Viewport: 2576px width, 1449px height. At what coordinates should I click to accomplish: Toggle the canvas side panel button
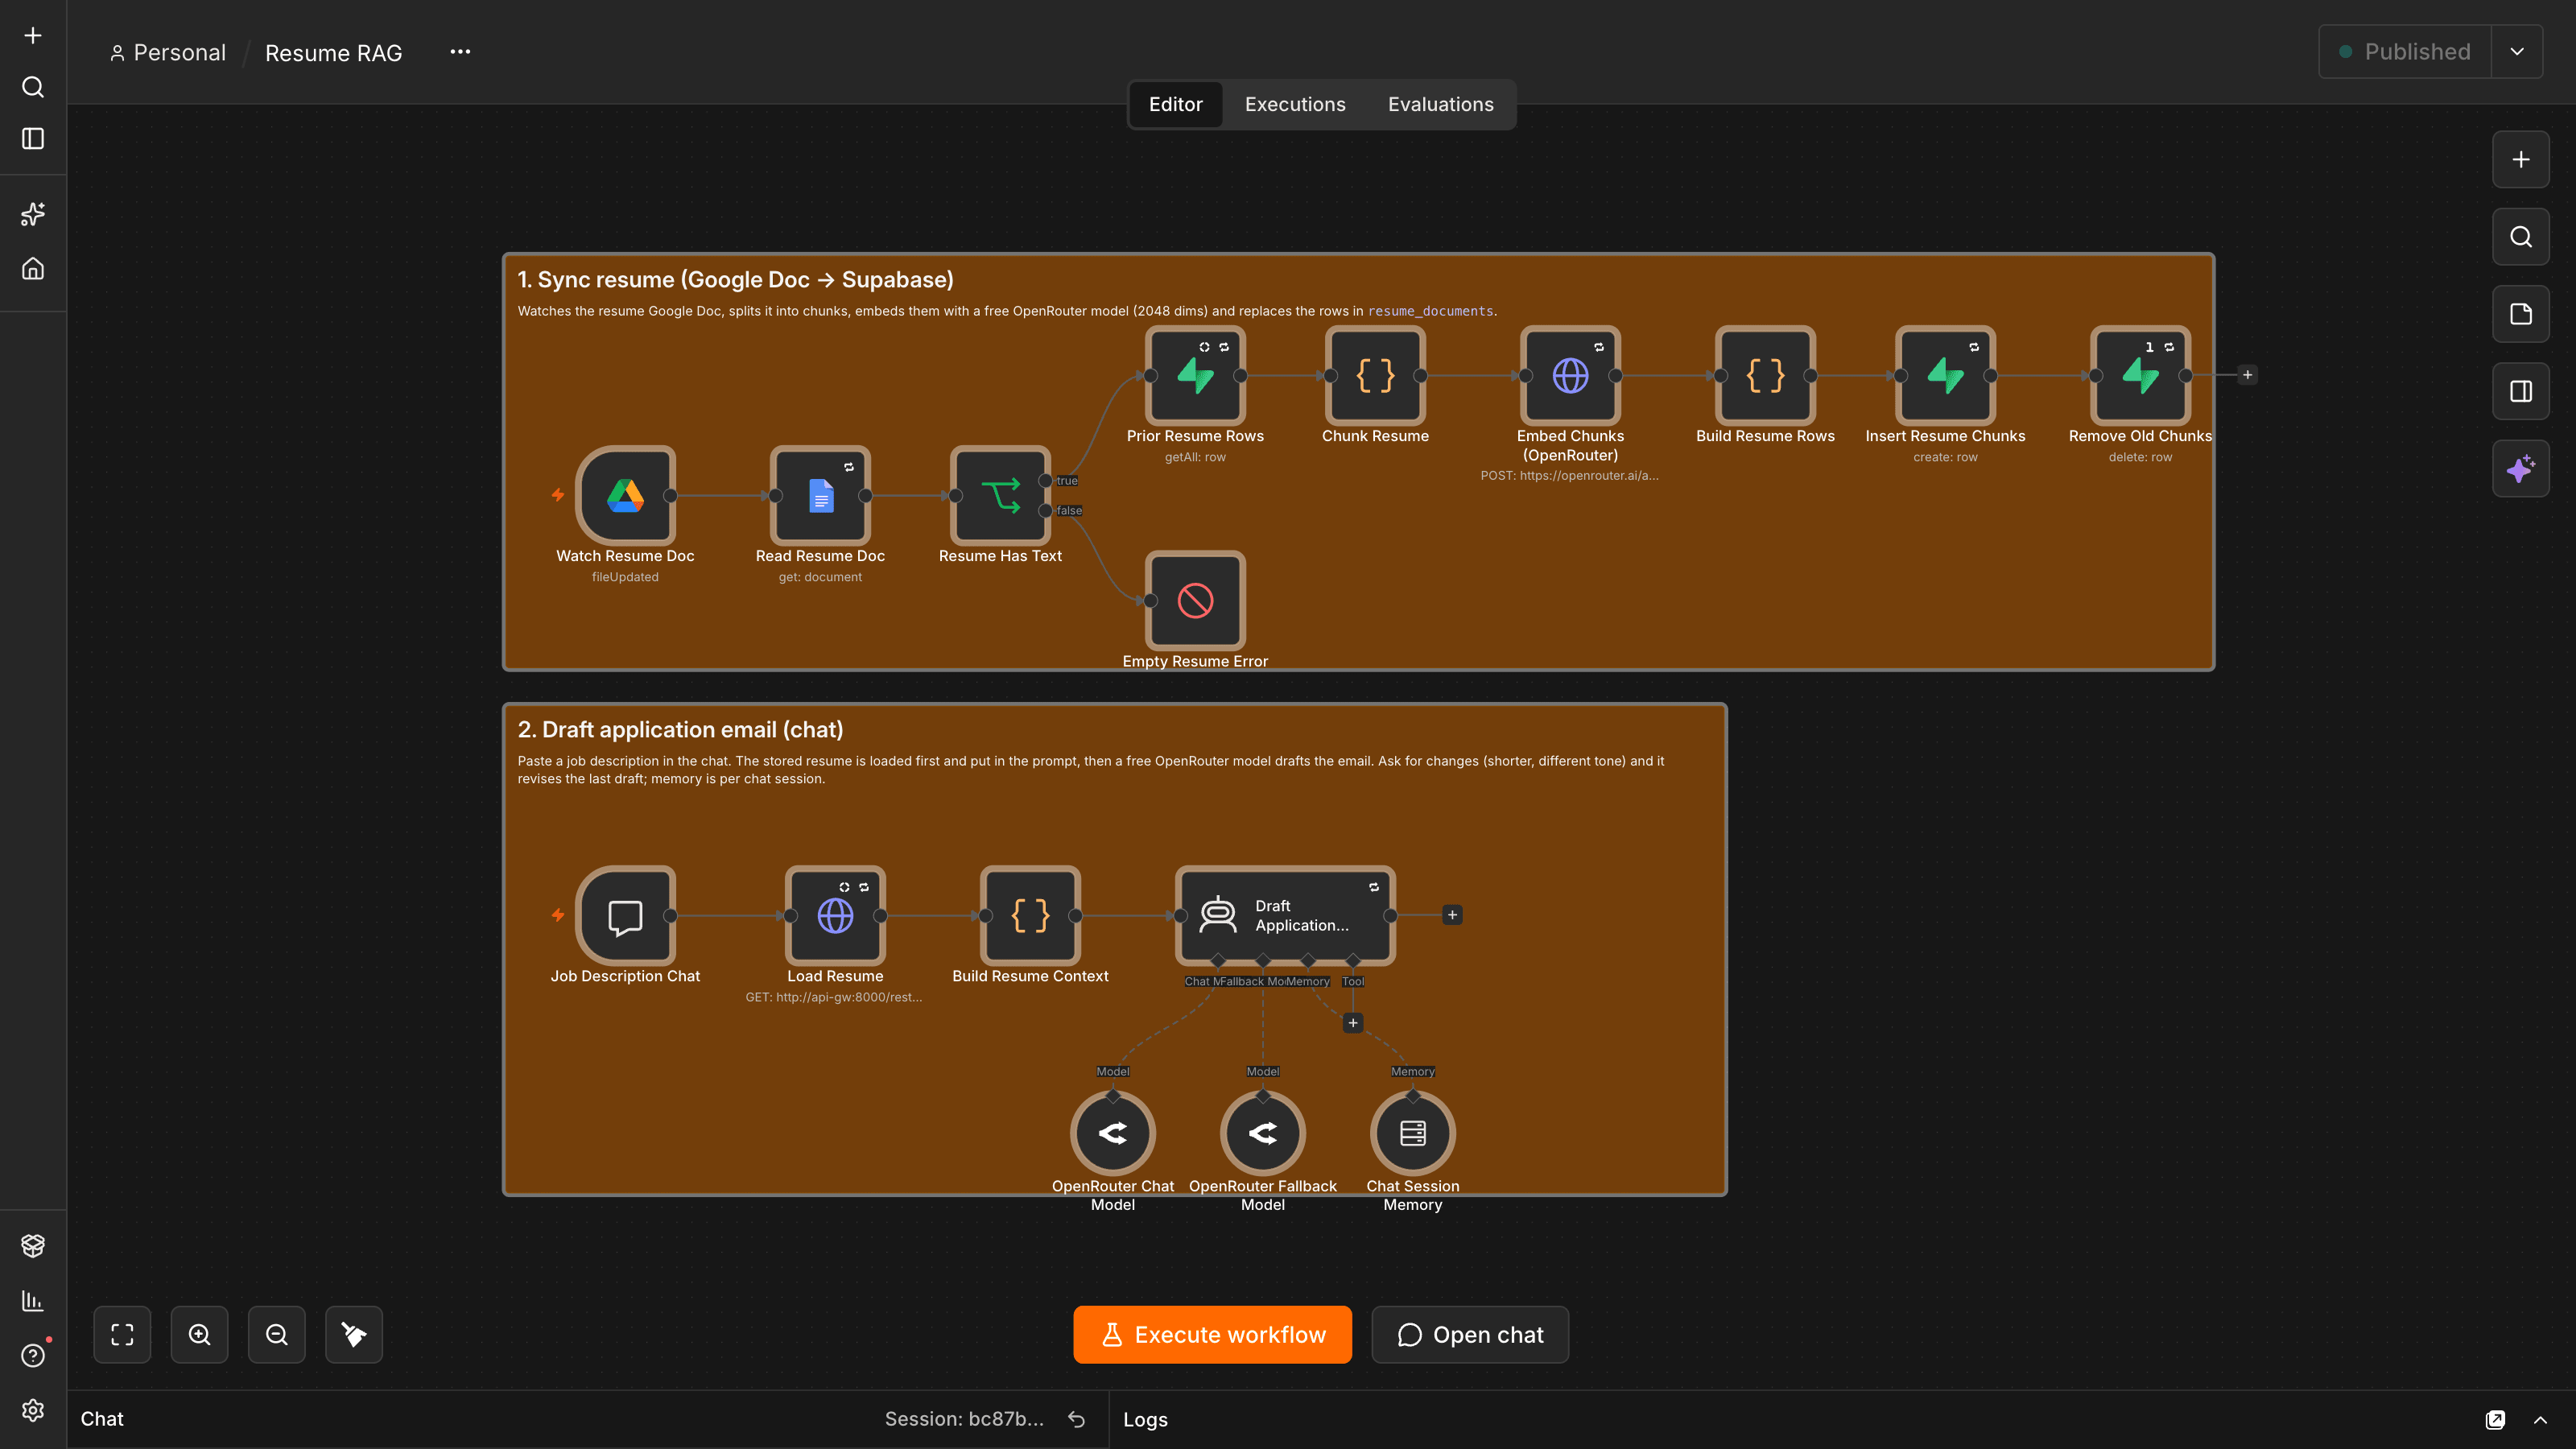(x=2521, y=391)
